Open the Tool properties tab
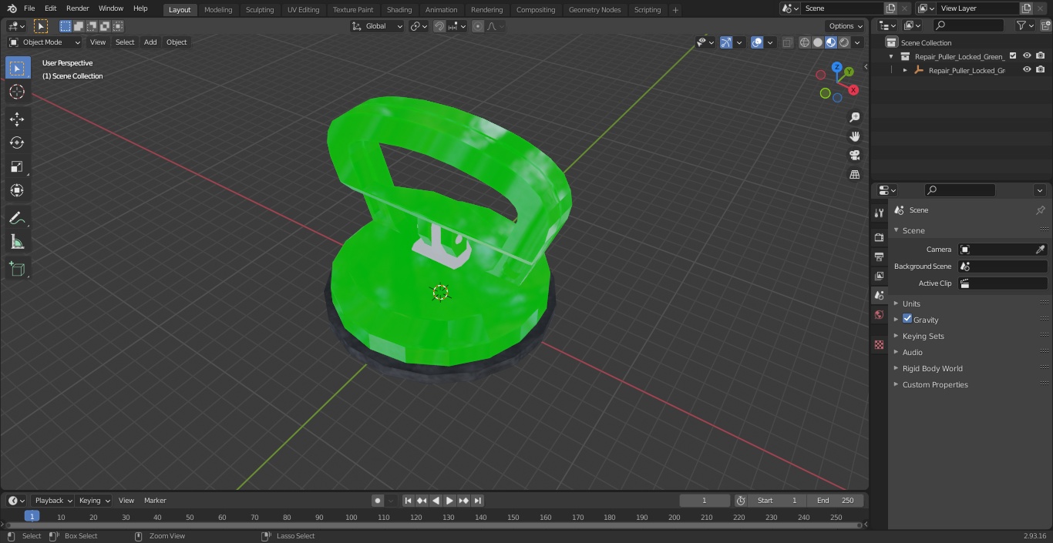This screenshot has width=1053, height=543. (x=879, y=213)
